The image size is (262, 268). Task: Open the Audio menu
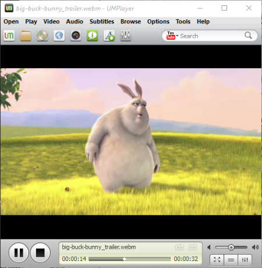tap(75, 22)
